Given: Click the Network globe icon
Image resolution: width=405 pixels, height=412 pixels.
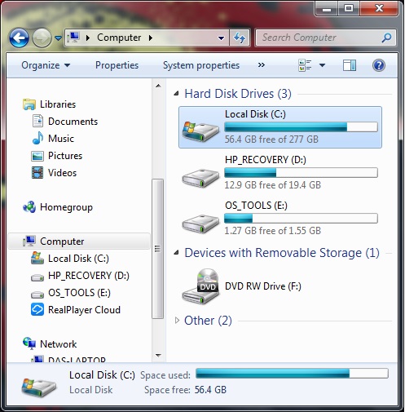Looking at the screenshot, I should (x=29, y=343).
